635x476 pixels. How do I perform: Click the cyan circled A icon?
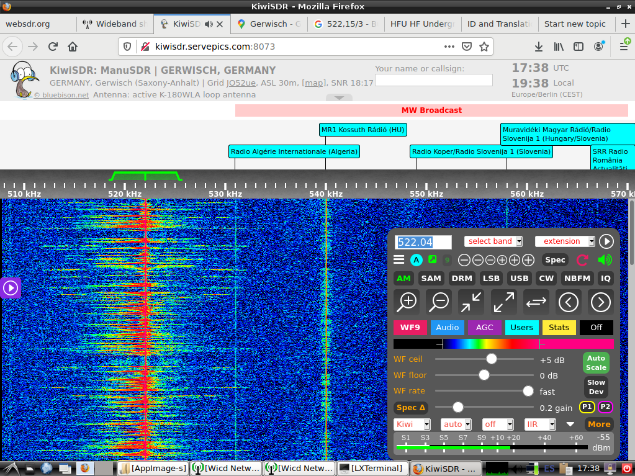pyautogui.click(x=417, y=260)
